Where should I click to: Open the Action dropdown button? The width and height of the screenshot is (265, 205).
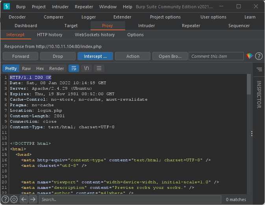[133, 56]
